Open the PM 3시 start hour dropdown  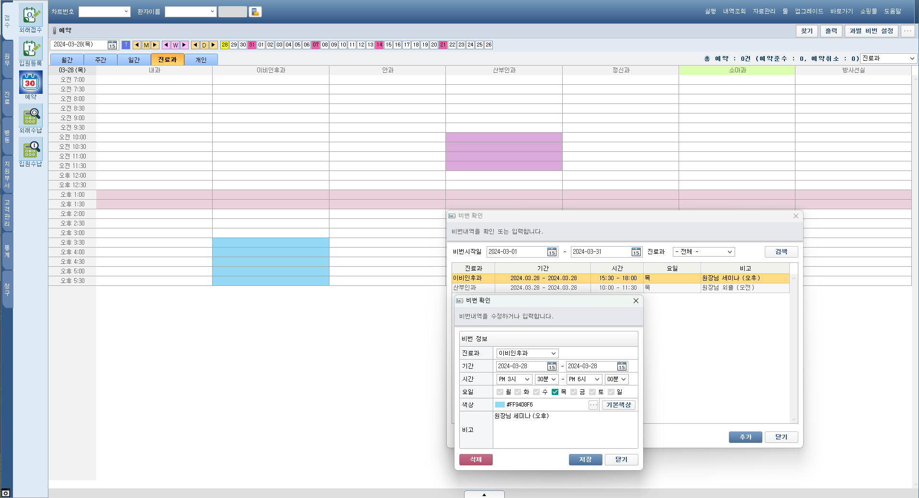[514, 379]
